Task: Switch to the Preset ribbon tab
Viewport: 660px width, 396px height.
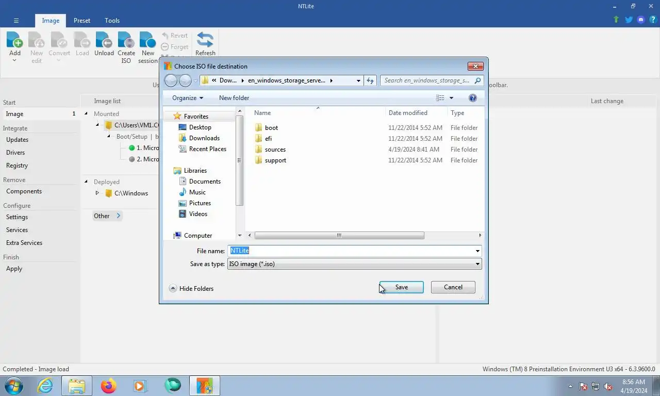Action: point(82,21)
